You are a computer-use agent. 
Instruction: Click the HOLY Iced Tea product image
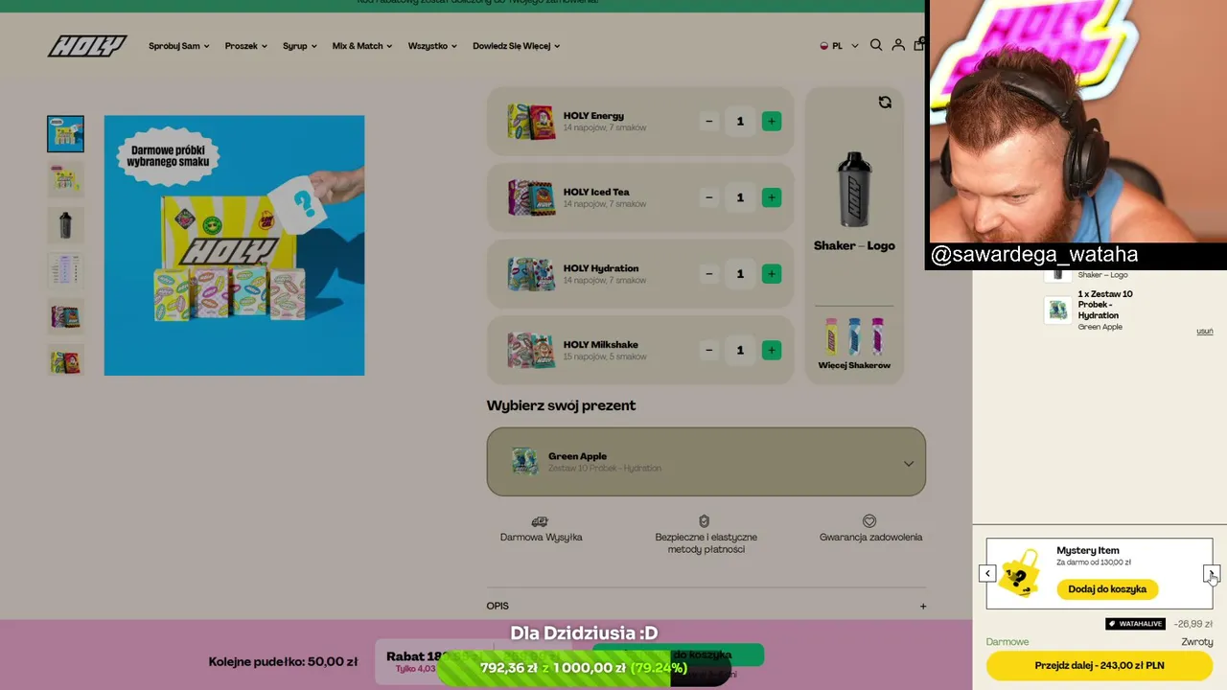[x=531, y=197]
